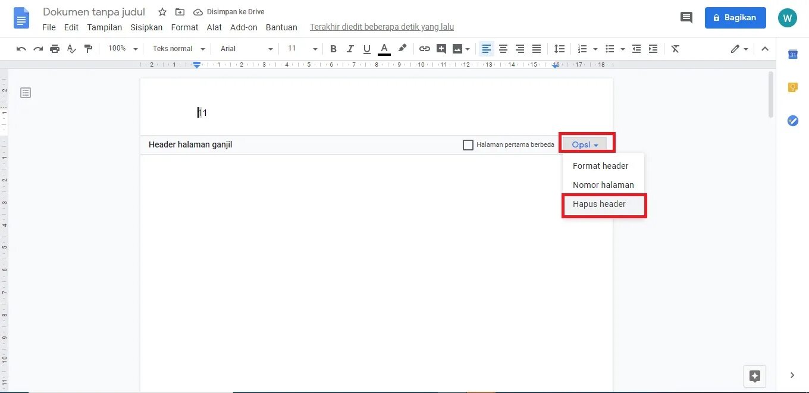
Task: Open the Alat menu
Action: click(x=214, y=27)
